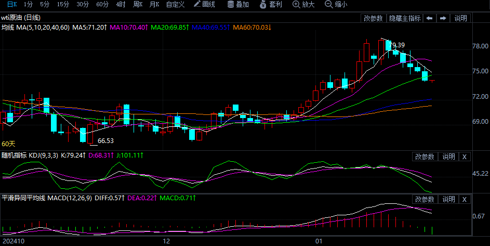Click the right arrow indicator switcher
Image resolution: width=490 pixels, height=246 pixels.
pyautogui.click(x=443, y=18)
